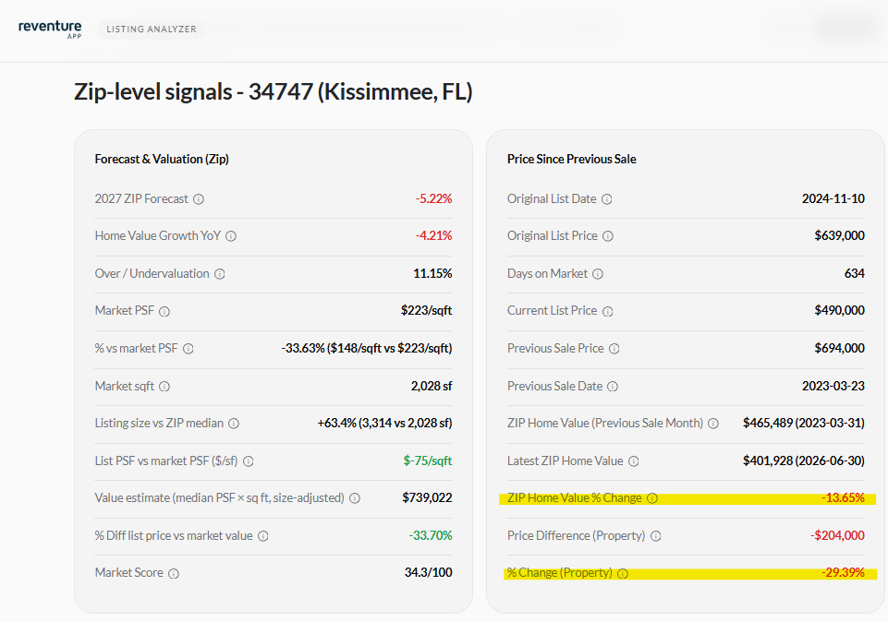
Task: Click Current List Price info icon
Action: [608, 312]
